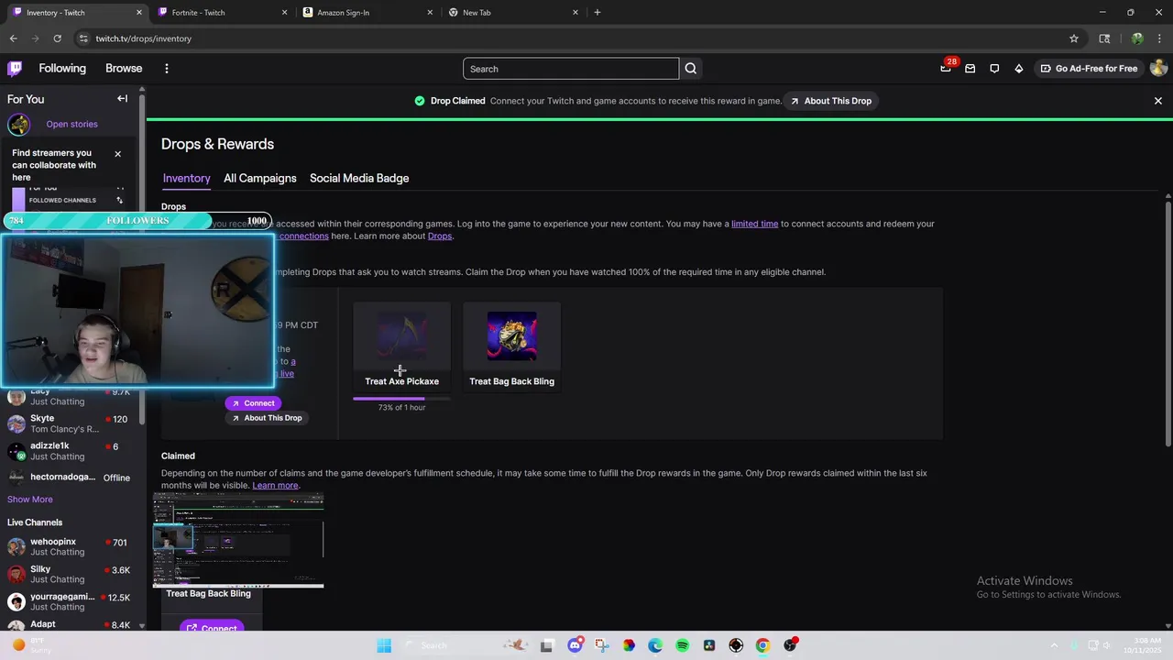Image resolution: width=1173 pixels, height=660 pixels.
Task: Open Twitch notifications with 28 badge
Action: (x=946, y=69)
